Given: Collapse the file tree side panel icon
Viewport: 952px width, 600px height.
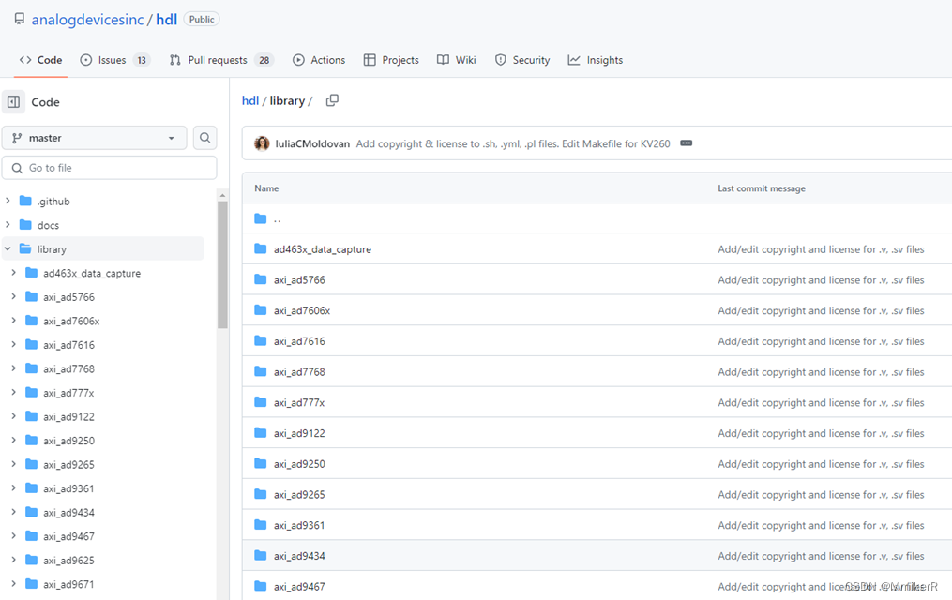Looking at the screenshot, I should coord(13,102).
